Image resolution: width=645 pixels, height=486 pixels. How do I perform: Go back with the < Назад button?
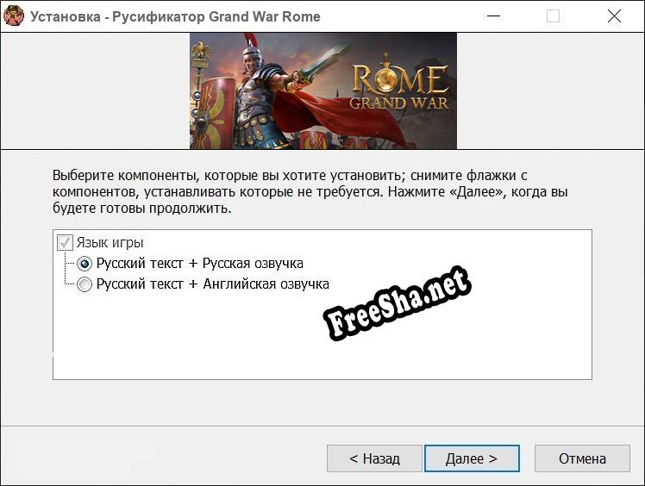point(374,458)
